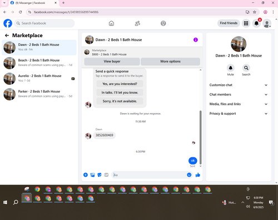This screenshot has height=220, width=278.
Task: Open the tab search dropdown arrow
Action: tap(4, 3)
